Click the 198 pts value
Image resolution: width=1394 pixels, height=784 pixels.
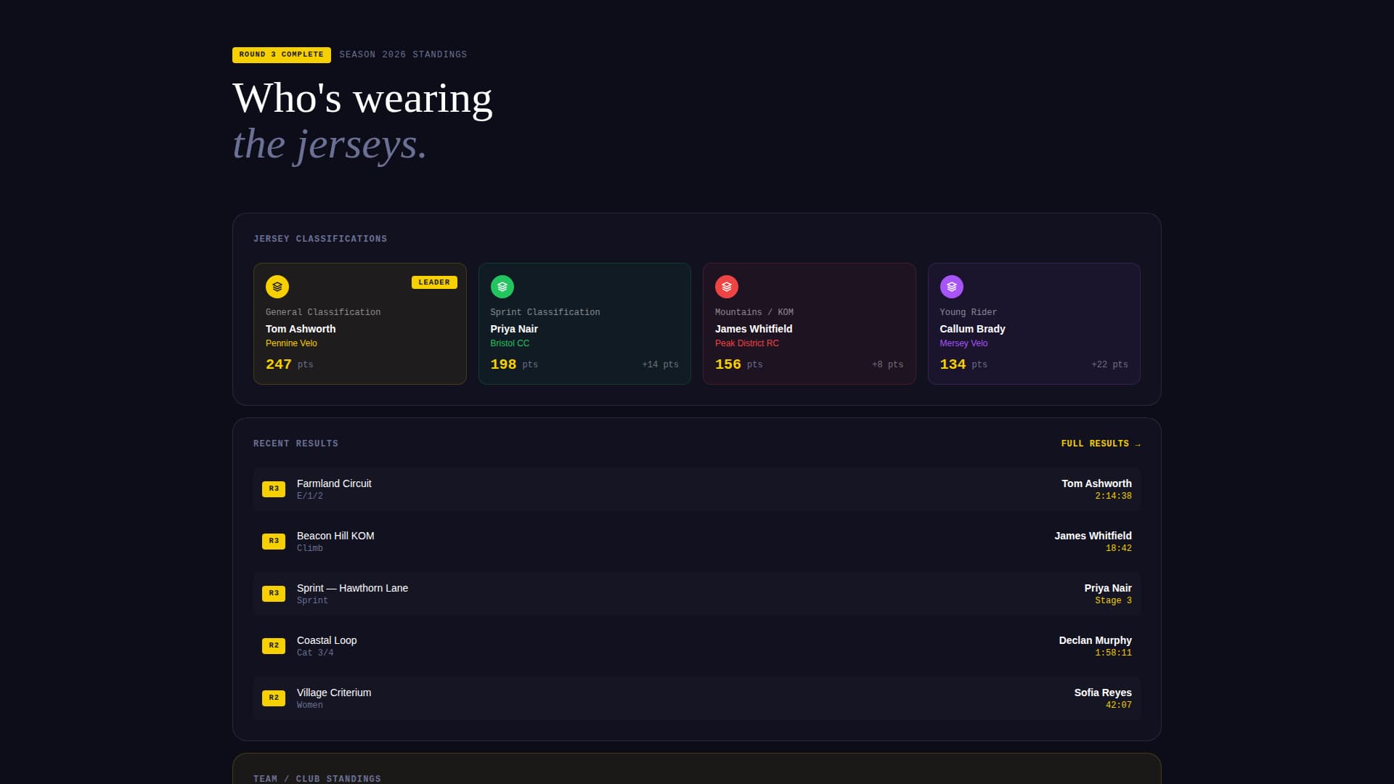514,364
